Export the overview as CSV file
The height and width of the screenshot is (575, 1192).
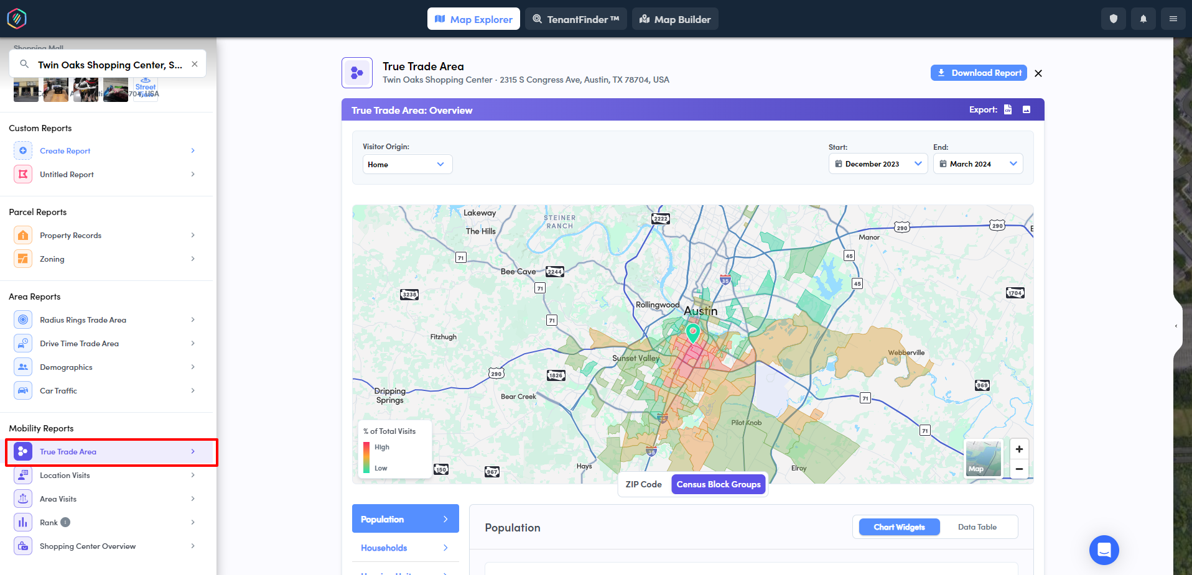pos(1008,109)
